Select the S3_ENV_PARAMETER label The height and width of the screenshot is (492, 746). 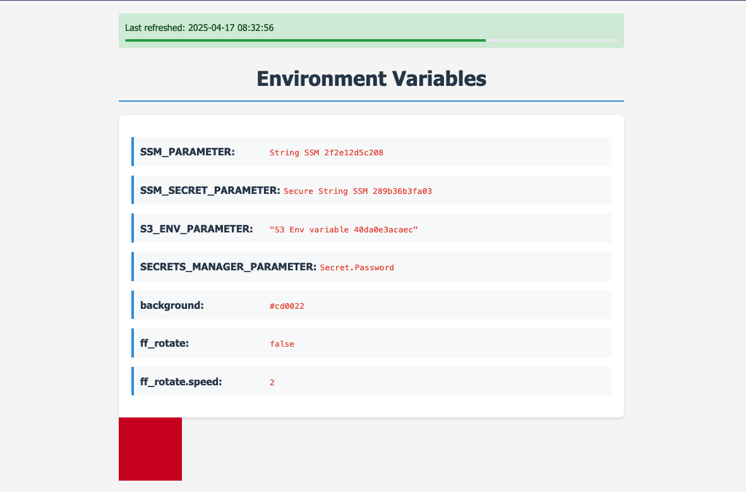[x=196, y=229]
